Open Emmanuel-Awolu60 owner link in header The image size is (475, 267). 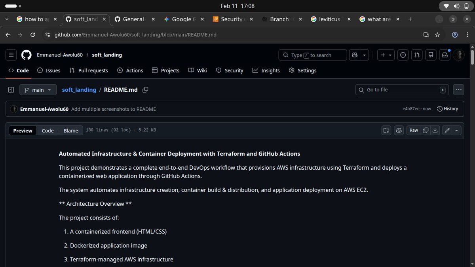pos(60,55)
